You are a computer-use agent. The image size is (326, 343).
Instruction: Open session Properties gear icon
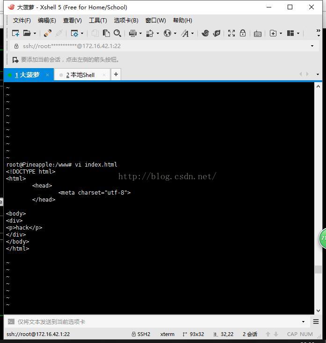click(x=74, y=33)
